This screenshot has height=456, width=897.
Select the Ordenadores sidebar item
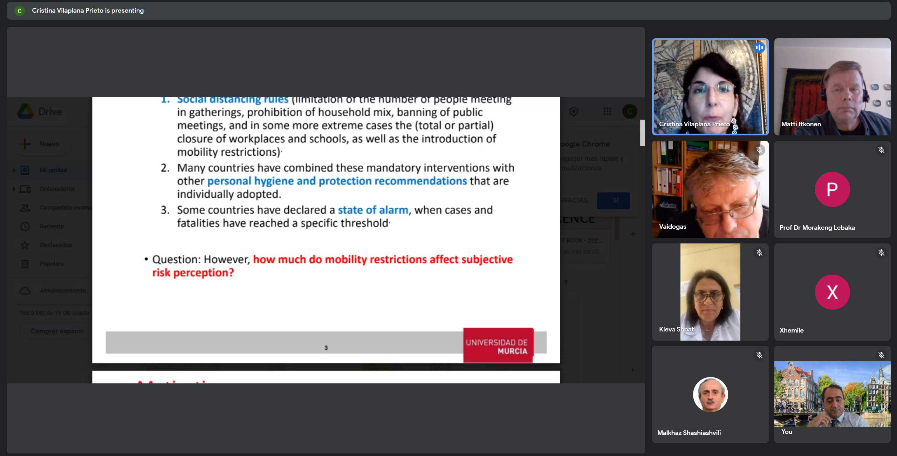pyautogui.click(x=57, y=189)
